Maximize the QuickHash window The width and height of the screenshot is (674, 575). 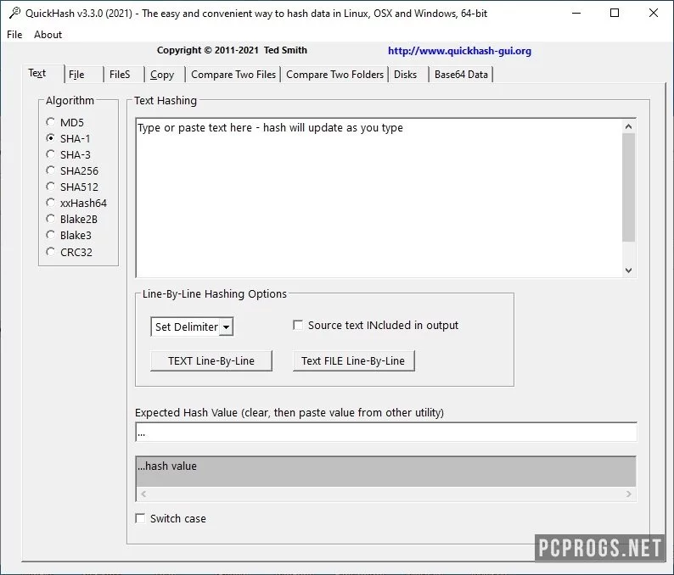(615, 13)
